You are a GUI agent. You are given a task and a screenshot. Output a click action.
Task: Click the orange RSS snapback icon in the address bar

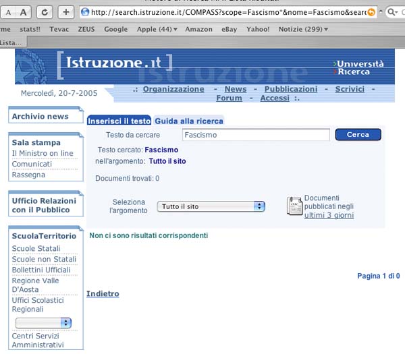click(x=371, y=12)
